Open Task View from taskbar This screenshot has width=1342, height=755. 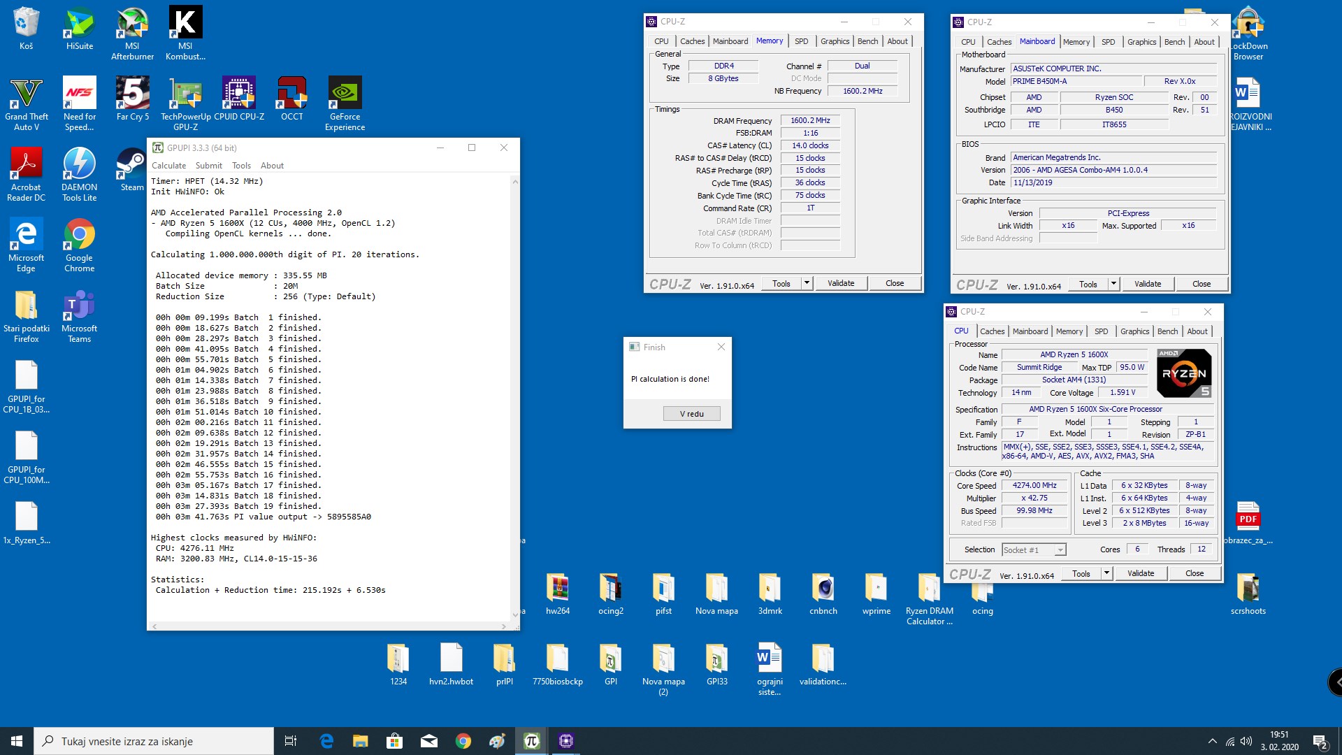291,741
